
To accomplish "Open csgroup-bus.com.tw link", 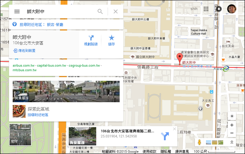I will (84, 65).
